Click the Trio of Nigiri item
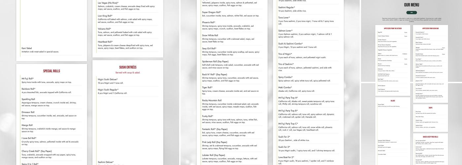This screenshot has height=165, width=462. pos(285,54)
